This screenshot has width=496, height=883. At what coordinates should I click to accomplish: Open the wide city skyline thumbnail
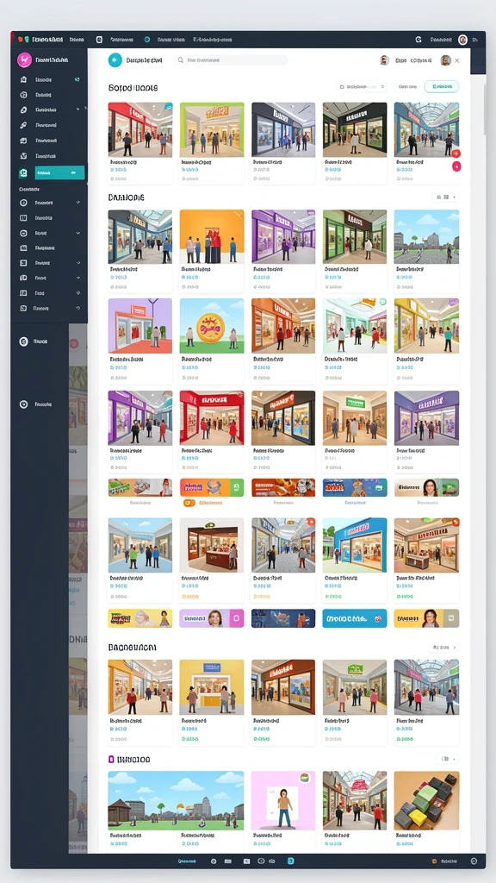click(x=176, y=800)
